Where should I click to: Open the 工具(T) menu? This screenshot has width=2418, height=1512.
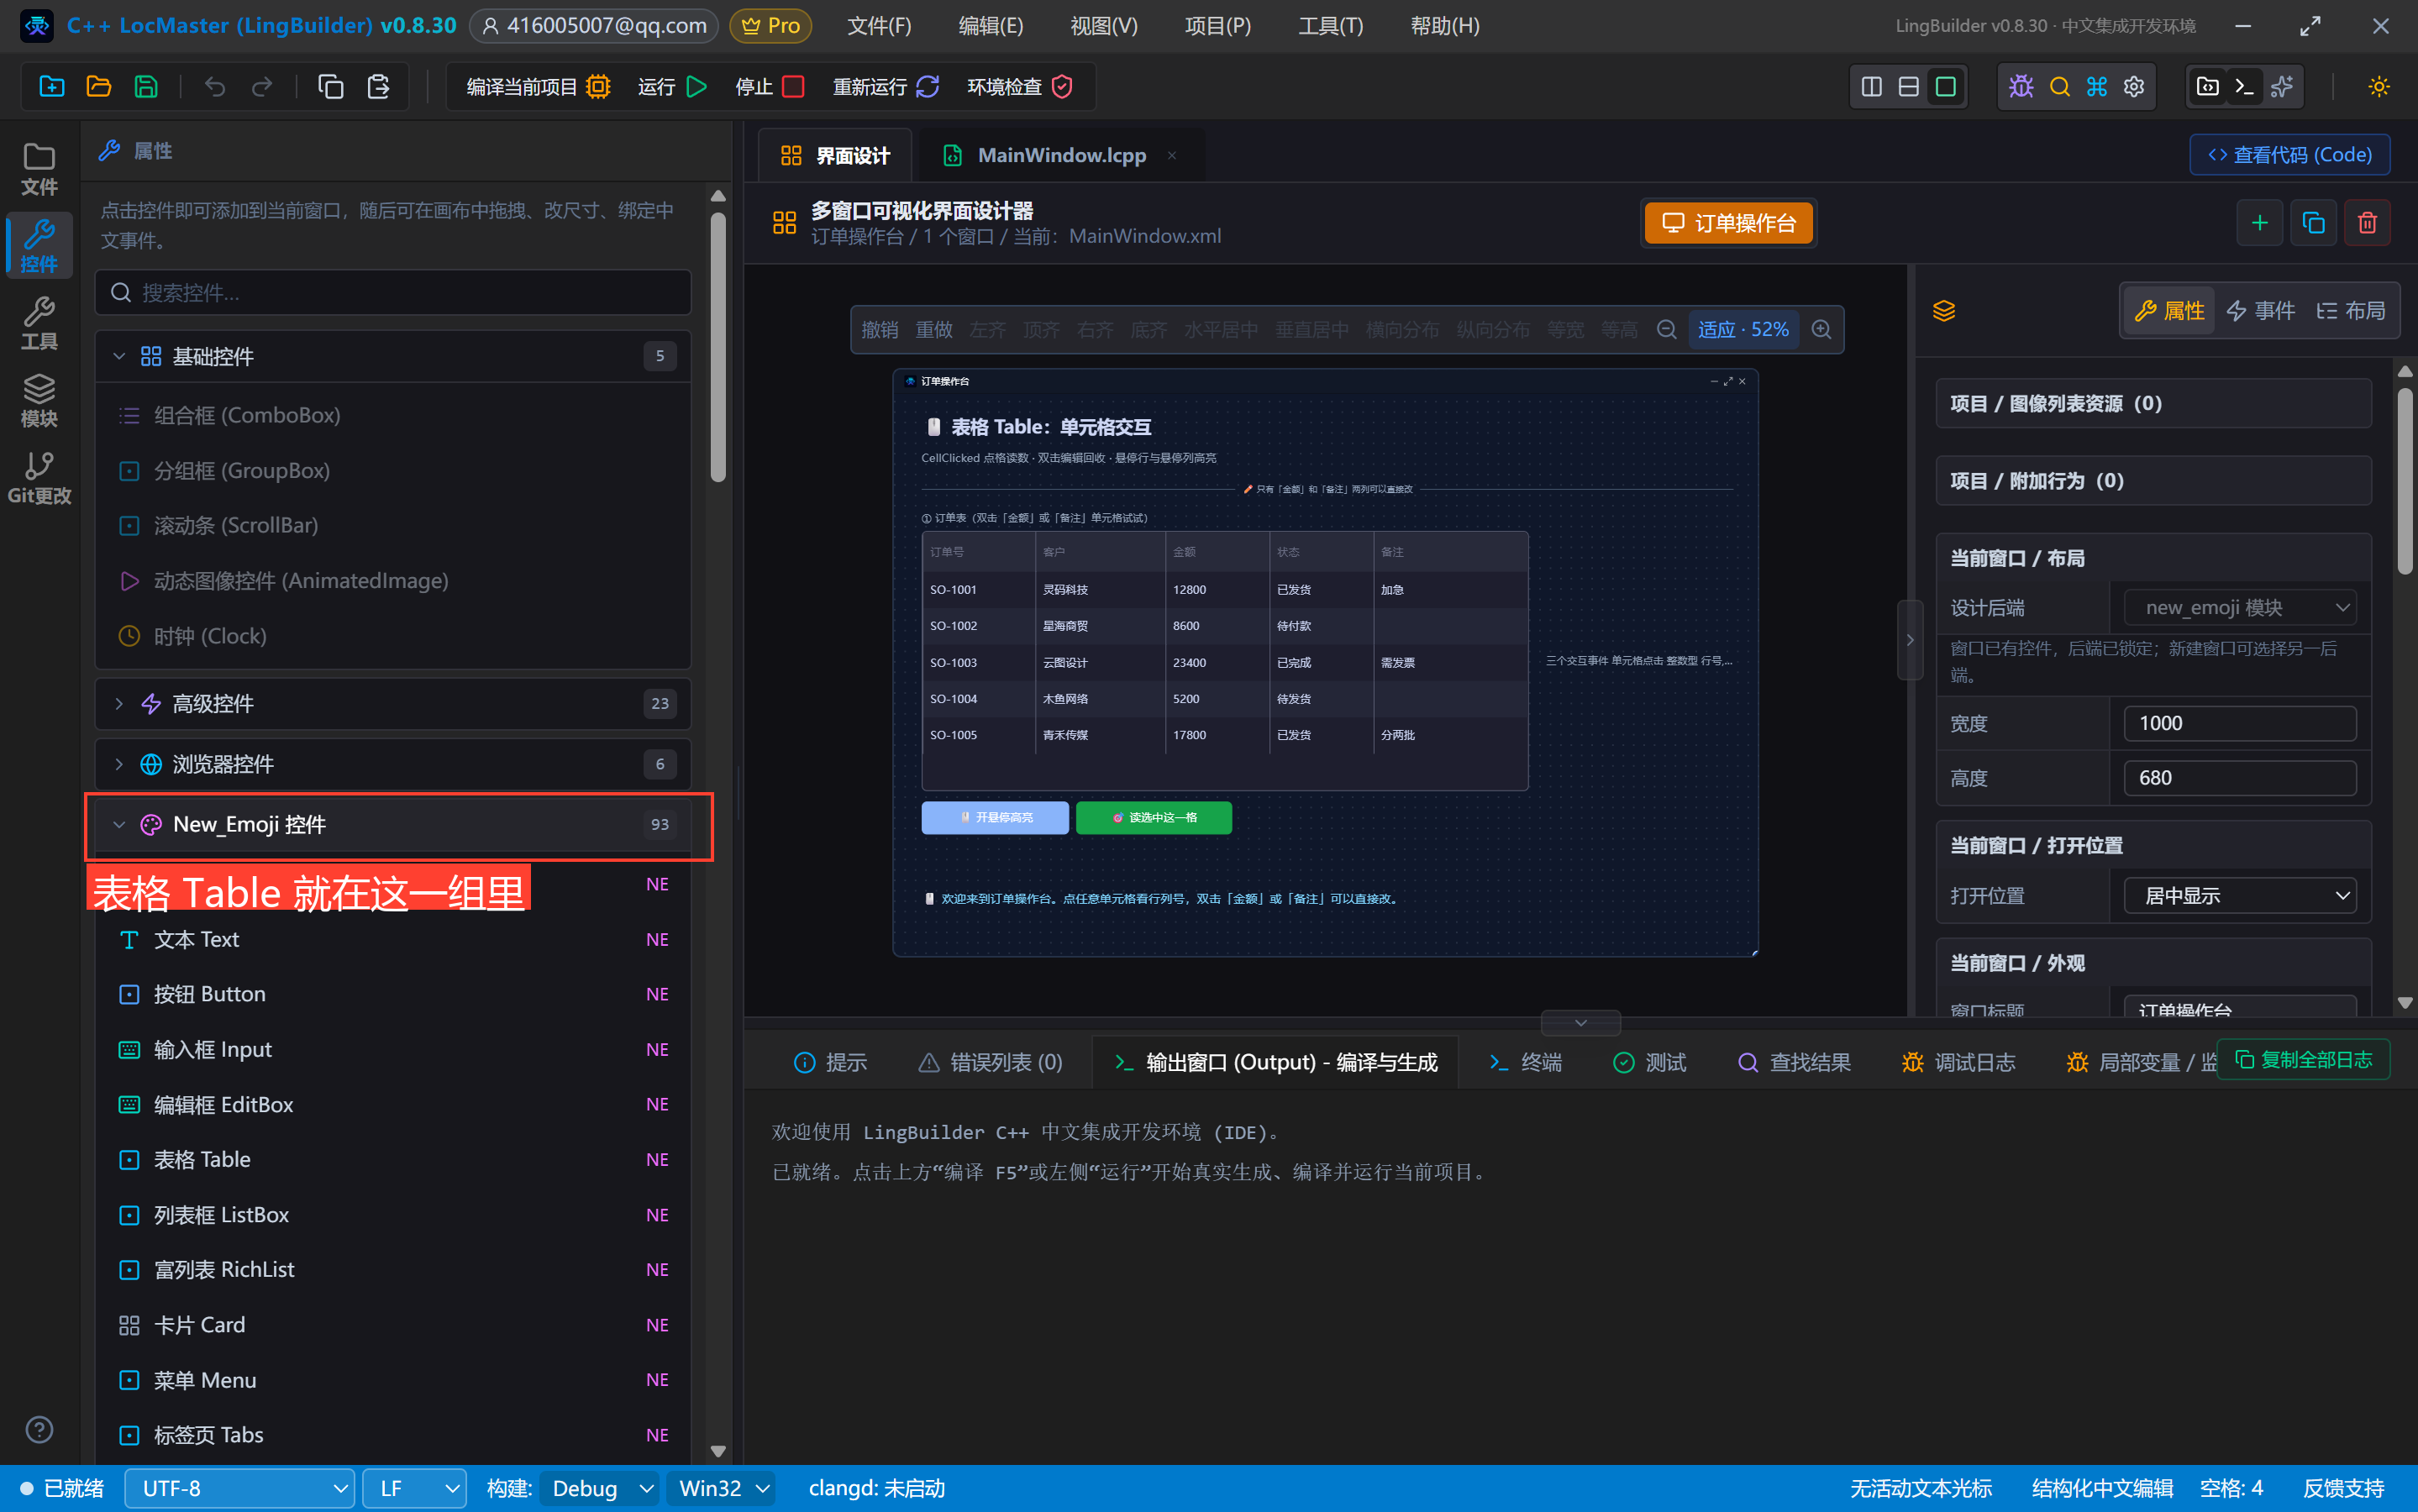pyautogui.click(x=1330, y=26)
